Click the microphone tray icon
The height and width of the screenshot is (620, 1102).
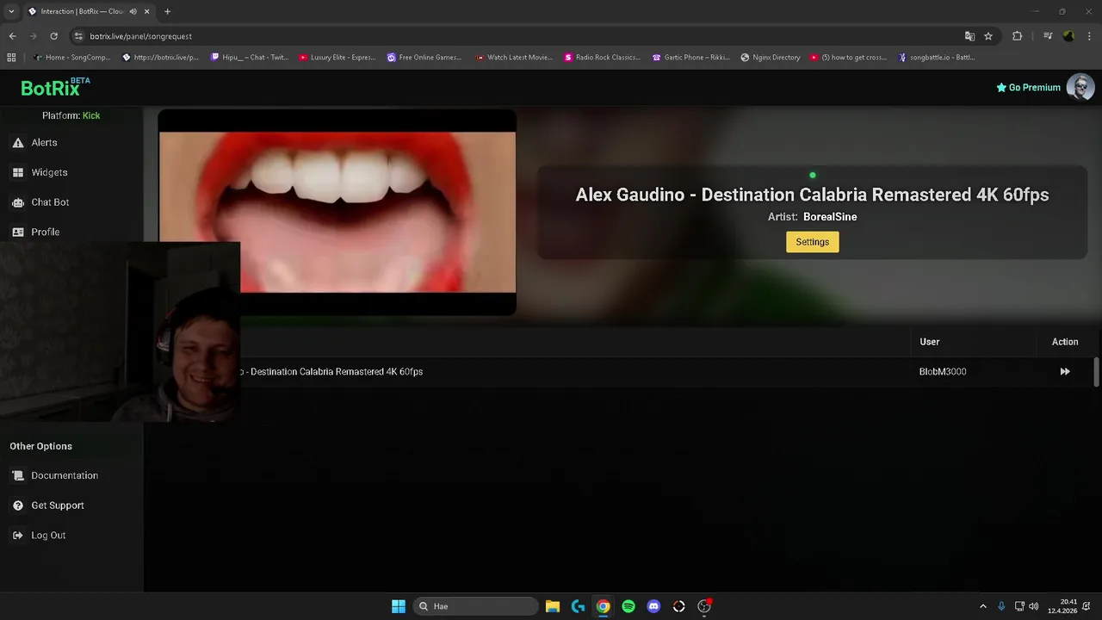pos(1001,606)
